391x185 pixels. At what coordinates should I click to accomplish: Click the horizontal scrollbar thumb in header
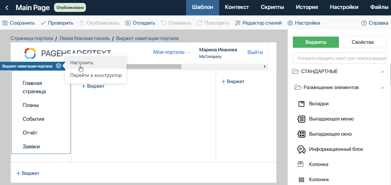(x=154, y=66)
